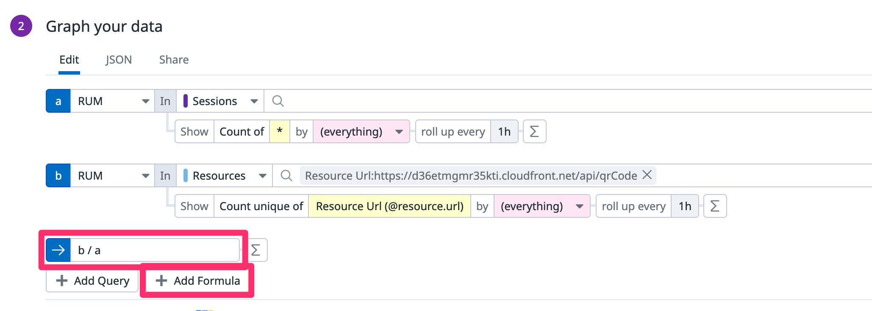The height and width of the screenshot is (311, 872).
Task: Open the Share tab
Action: point(174,60)
